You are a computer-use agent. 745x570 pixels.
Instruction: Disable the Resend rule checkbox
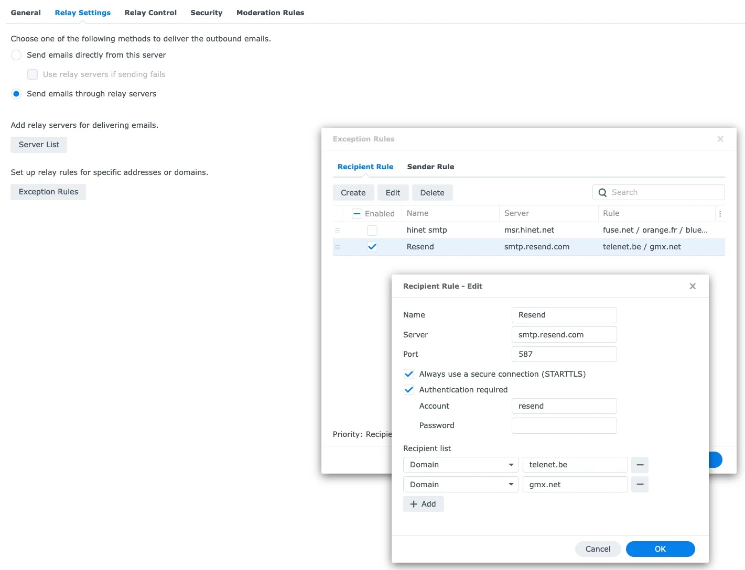(x=372, y=247)
